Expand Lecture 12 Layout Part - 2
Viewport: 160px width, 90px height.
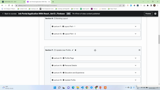pos(135,34)
